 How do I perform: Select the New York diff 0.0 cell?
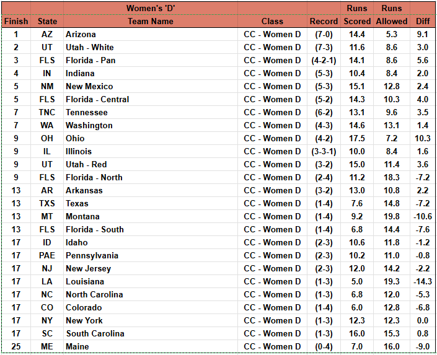click(423, 320)
